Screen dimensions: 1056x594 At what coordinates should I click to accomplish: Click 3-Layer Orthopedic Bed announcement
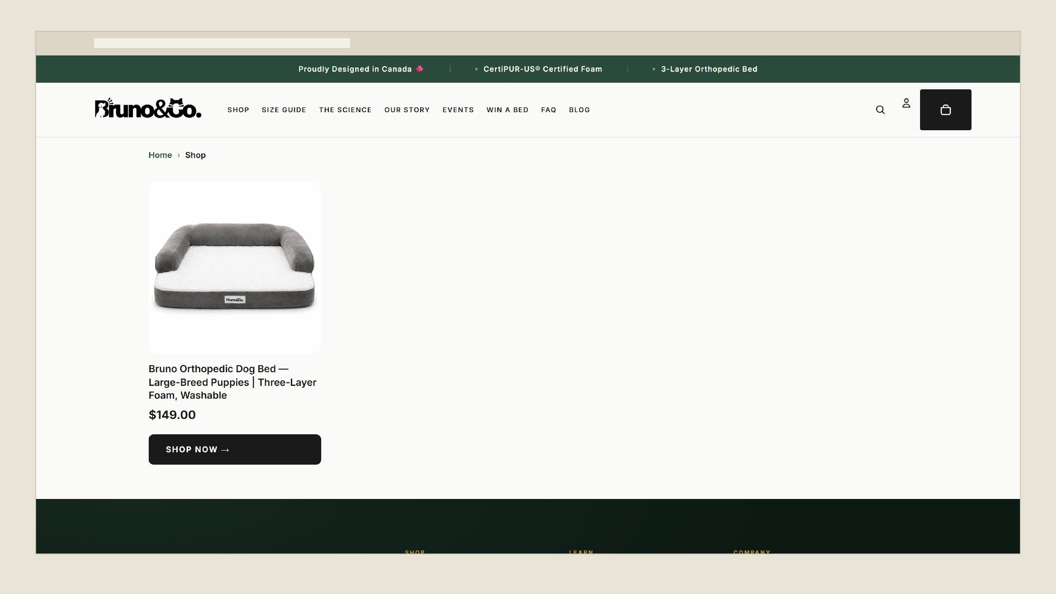709,69
